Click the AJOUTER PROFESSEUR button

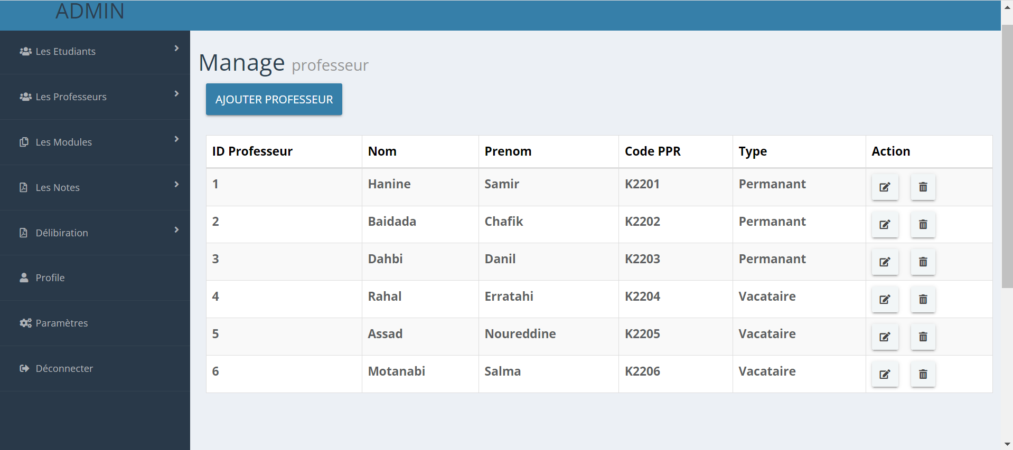pos(274,99)
